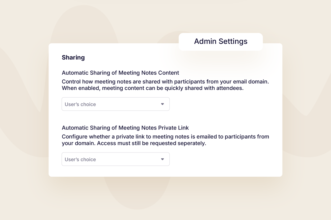This screenshot has width=331, height=220.
Task: Click the word "Admin" in the tab title
Action: 205,42
